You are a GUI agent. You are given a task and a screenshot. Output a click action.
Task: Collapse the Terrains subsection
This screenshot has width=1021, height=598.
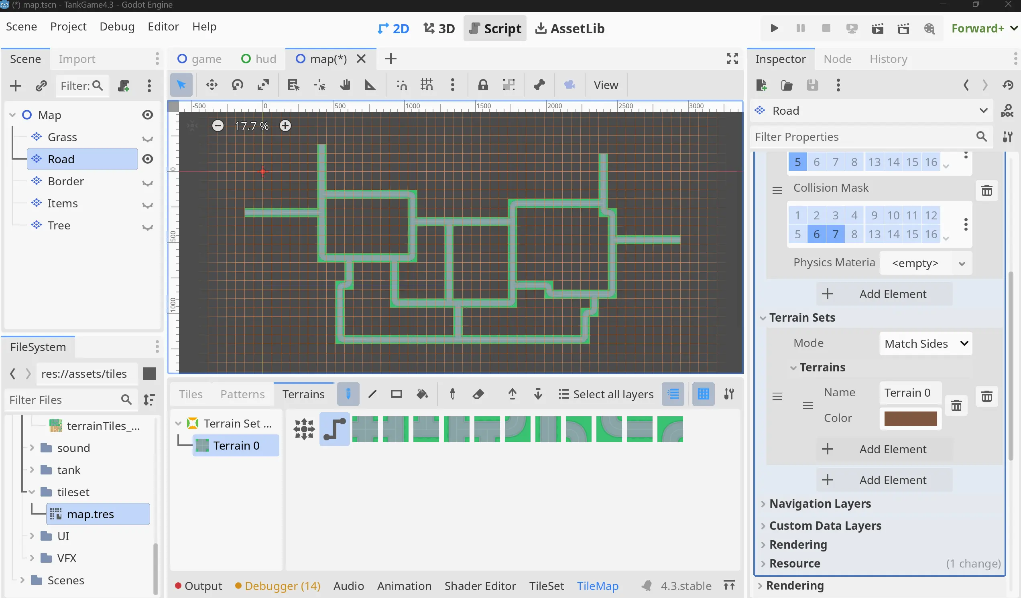(793, 368)
